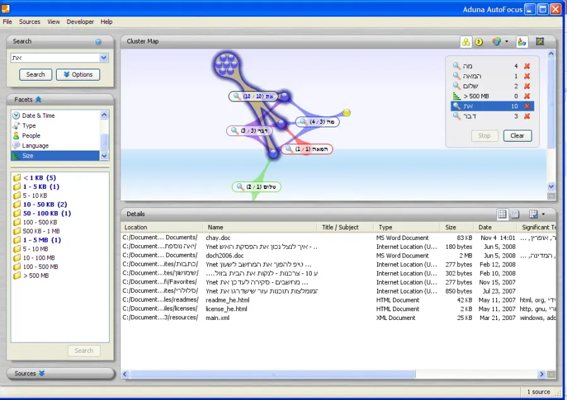Remove the שלום query with its red X

(527, 86)
